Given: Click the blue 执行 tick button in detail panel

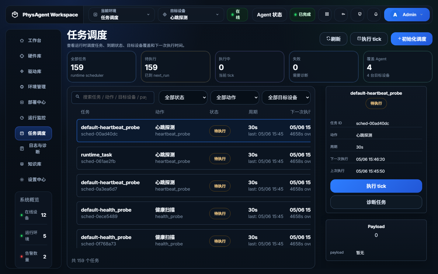Looking at the screenshot, I should pyautogui.click(x=376, y=186).
